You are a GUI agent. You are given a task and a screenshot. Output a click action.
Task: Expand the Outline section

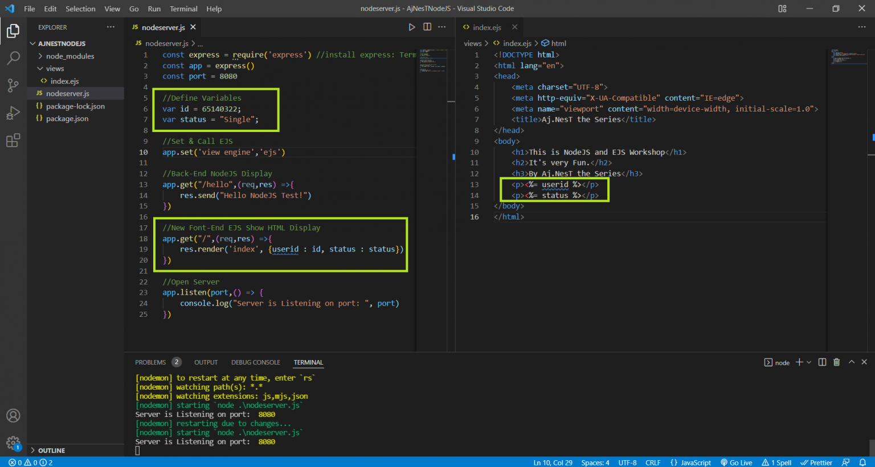pyautogui.click(x=51, y=451)
